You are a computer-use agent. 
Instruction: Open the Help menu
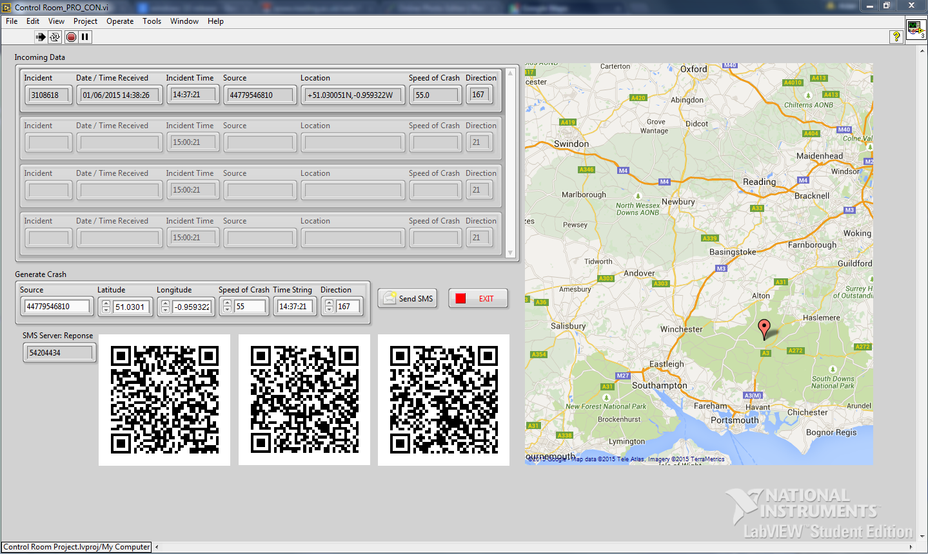(x=215, y=21)
